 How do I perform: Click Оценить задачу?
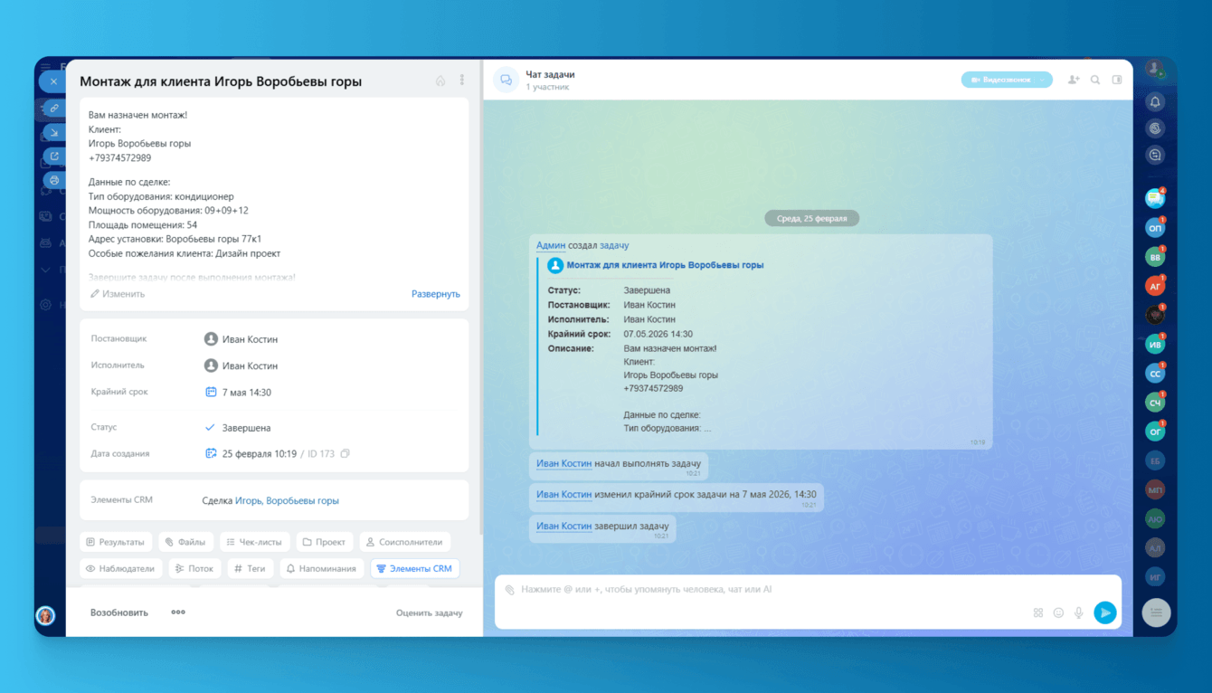(429, 612)
